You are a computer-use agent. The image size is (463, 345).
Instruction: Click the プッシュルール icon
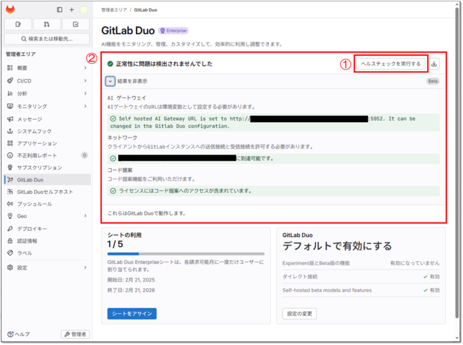click(x=10, y=204)
